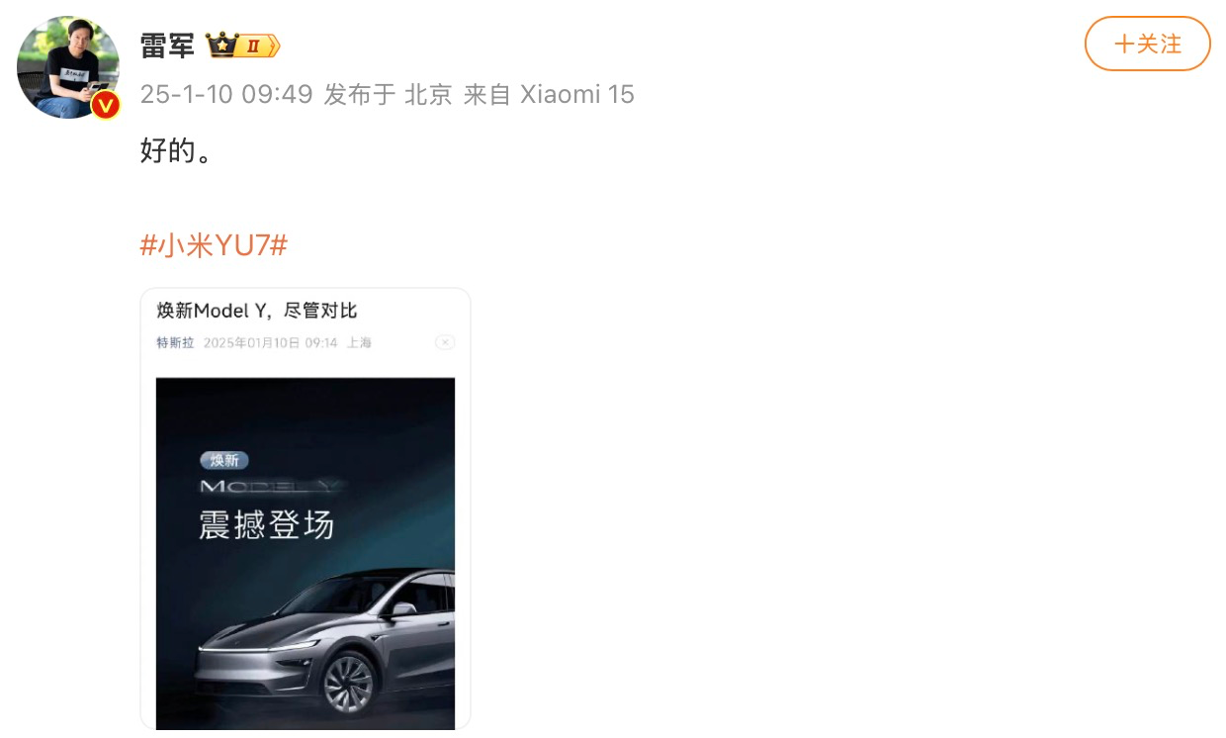1226x738 pixels.
Task: Click the front wheel of the car
Action: tap(348, 683)
